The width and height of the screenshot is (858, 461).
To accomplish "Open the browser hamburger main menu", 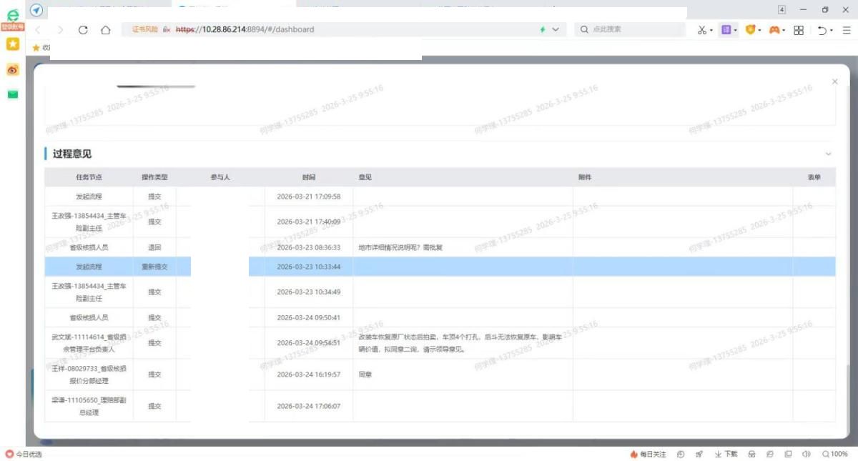I will [x=846, y=30].
